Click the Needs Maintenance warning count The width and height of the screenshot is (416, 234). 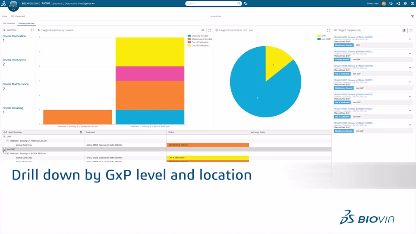click(x=4, y=88)
